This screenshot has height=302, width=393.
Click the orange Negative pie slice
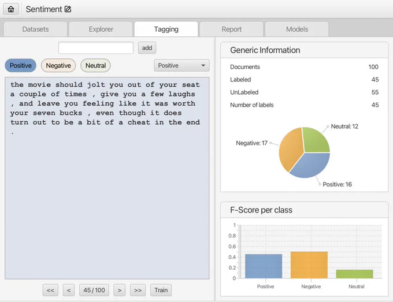(x=291, y=150)
